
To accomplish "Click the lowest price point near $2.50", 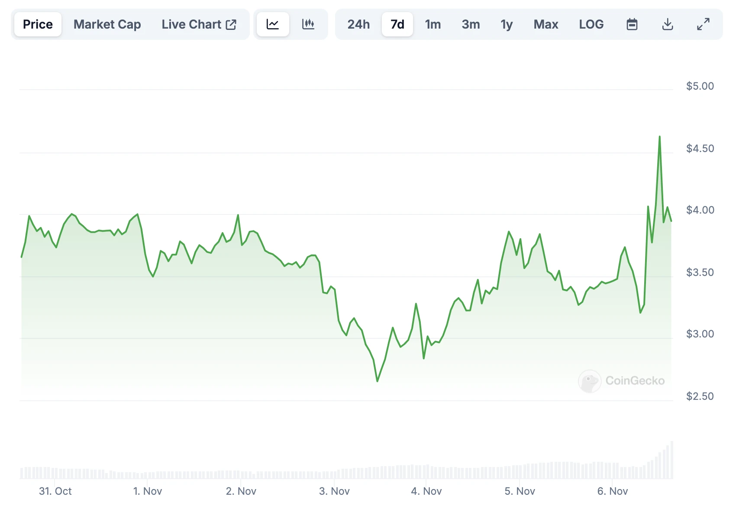I will pos(378,381).
